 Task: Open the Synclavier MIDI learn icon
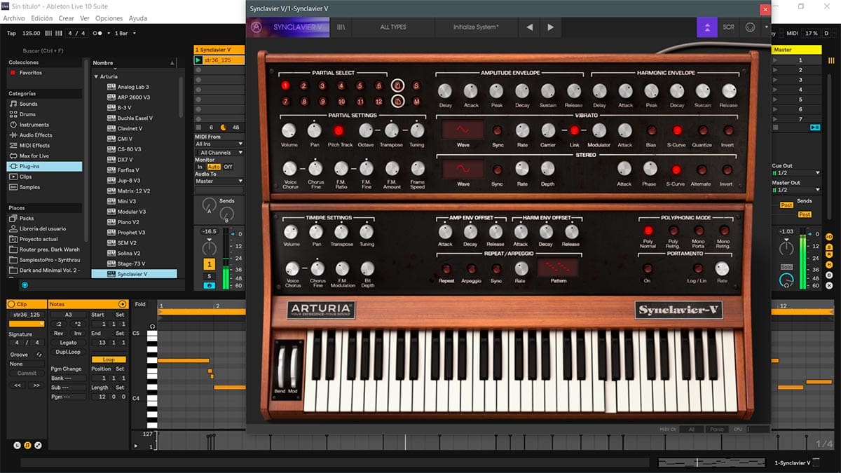pyautogui.click(x=750, y=27)
